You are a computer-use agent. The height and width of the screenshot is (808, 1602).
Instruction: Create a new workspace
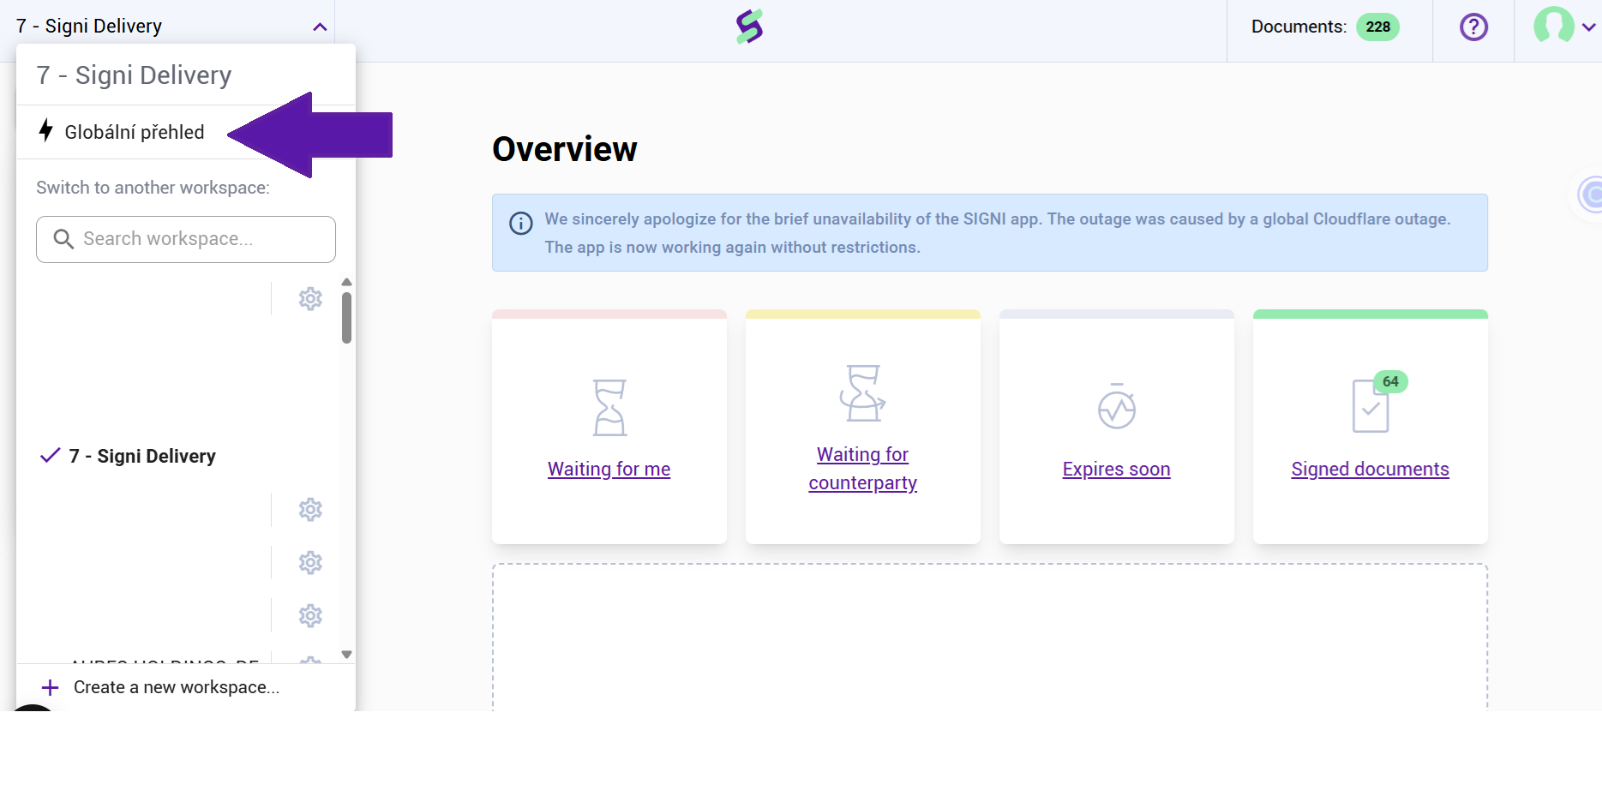coord(177,687)
